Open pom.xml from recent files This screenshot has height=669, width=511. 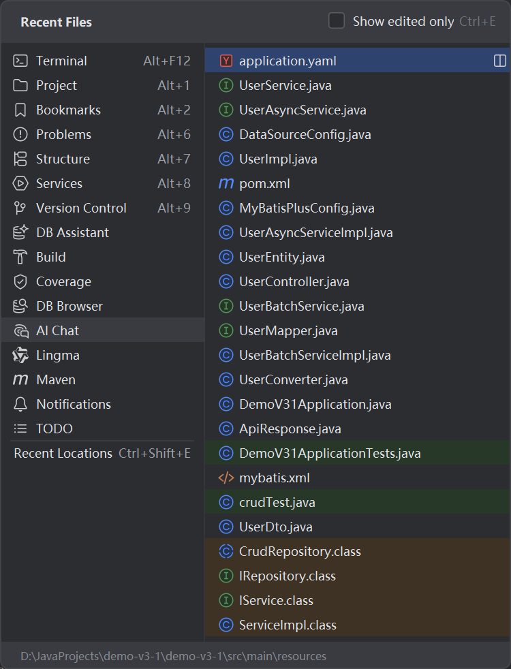pos(265,184)
